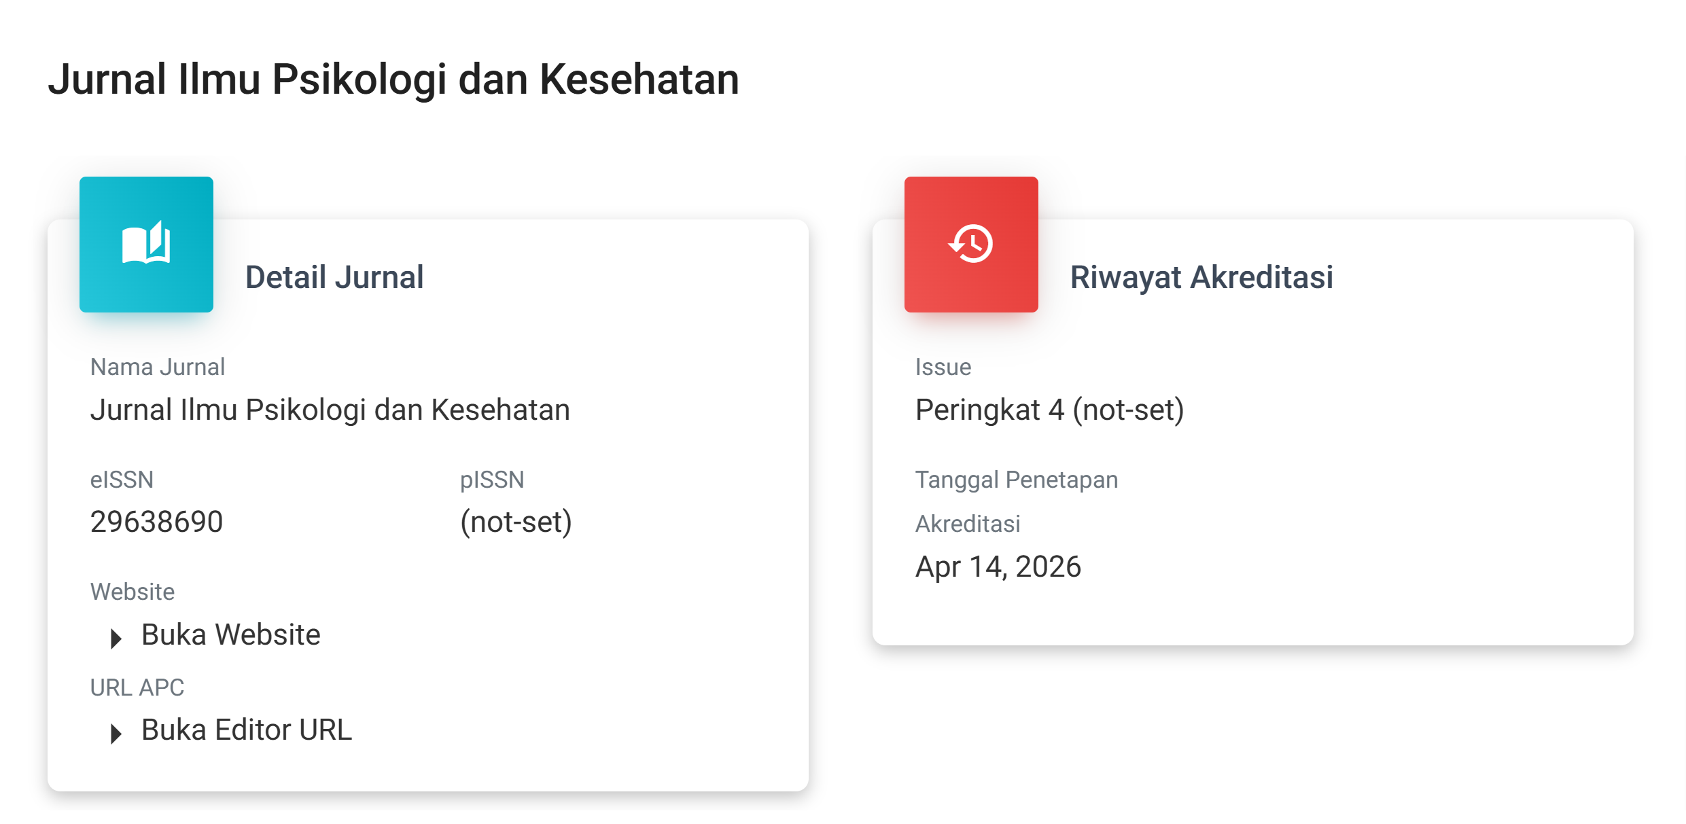Image resolution: width=1686 pixels, height=824 pixels.
Task: Click the Peringkat 4 (not-set) issue entry
Action: pyautogui.click(x=1049, y=410)
